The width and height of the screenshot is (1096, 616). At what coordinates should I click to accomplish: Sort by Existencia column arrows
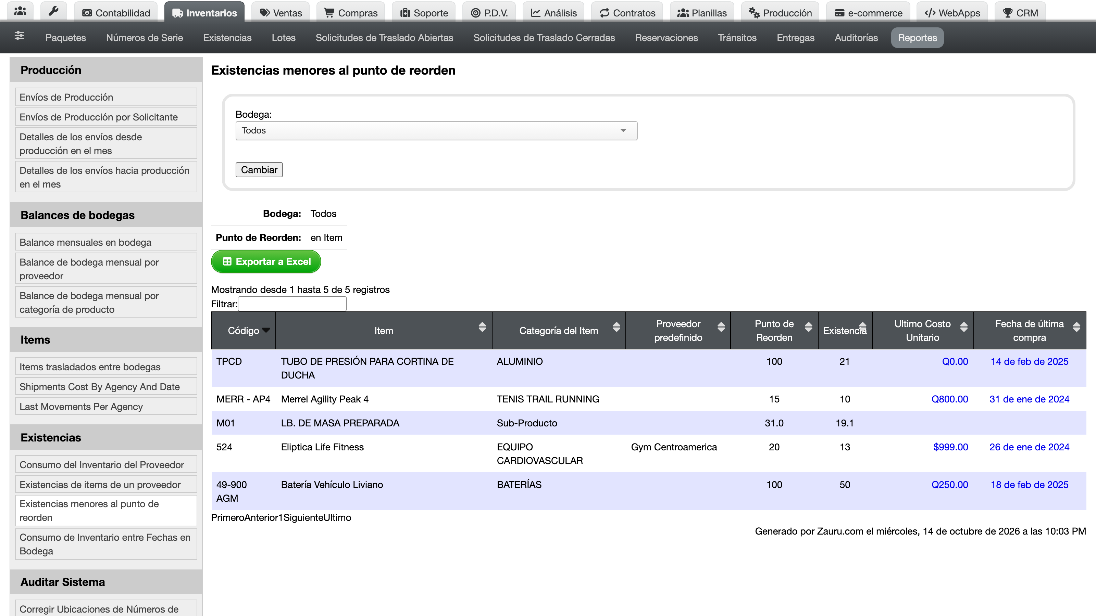pyautogui.click(x=863, y=327)
